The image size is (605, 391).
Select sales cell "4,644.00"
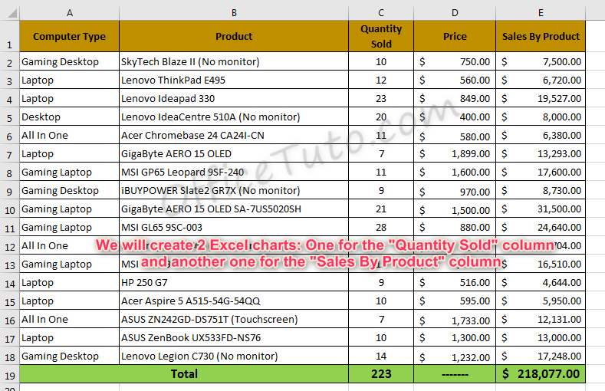(x=541, y=283)
